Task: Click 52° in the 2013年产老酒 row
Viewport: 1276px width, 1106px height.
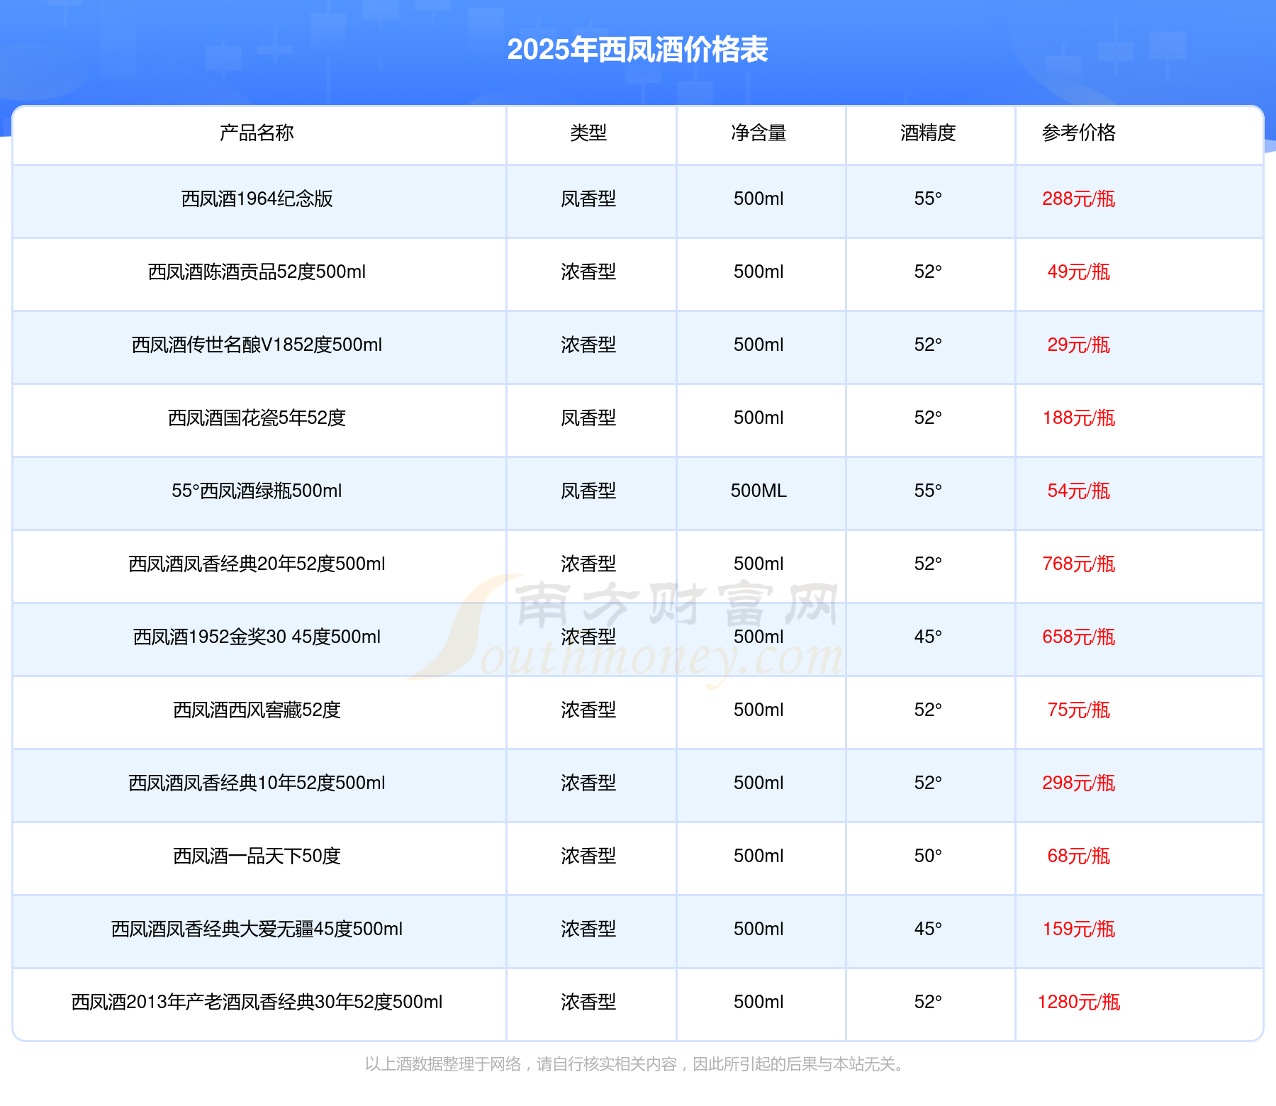Action: tap(928, 1002)
